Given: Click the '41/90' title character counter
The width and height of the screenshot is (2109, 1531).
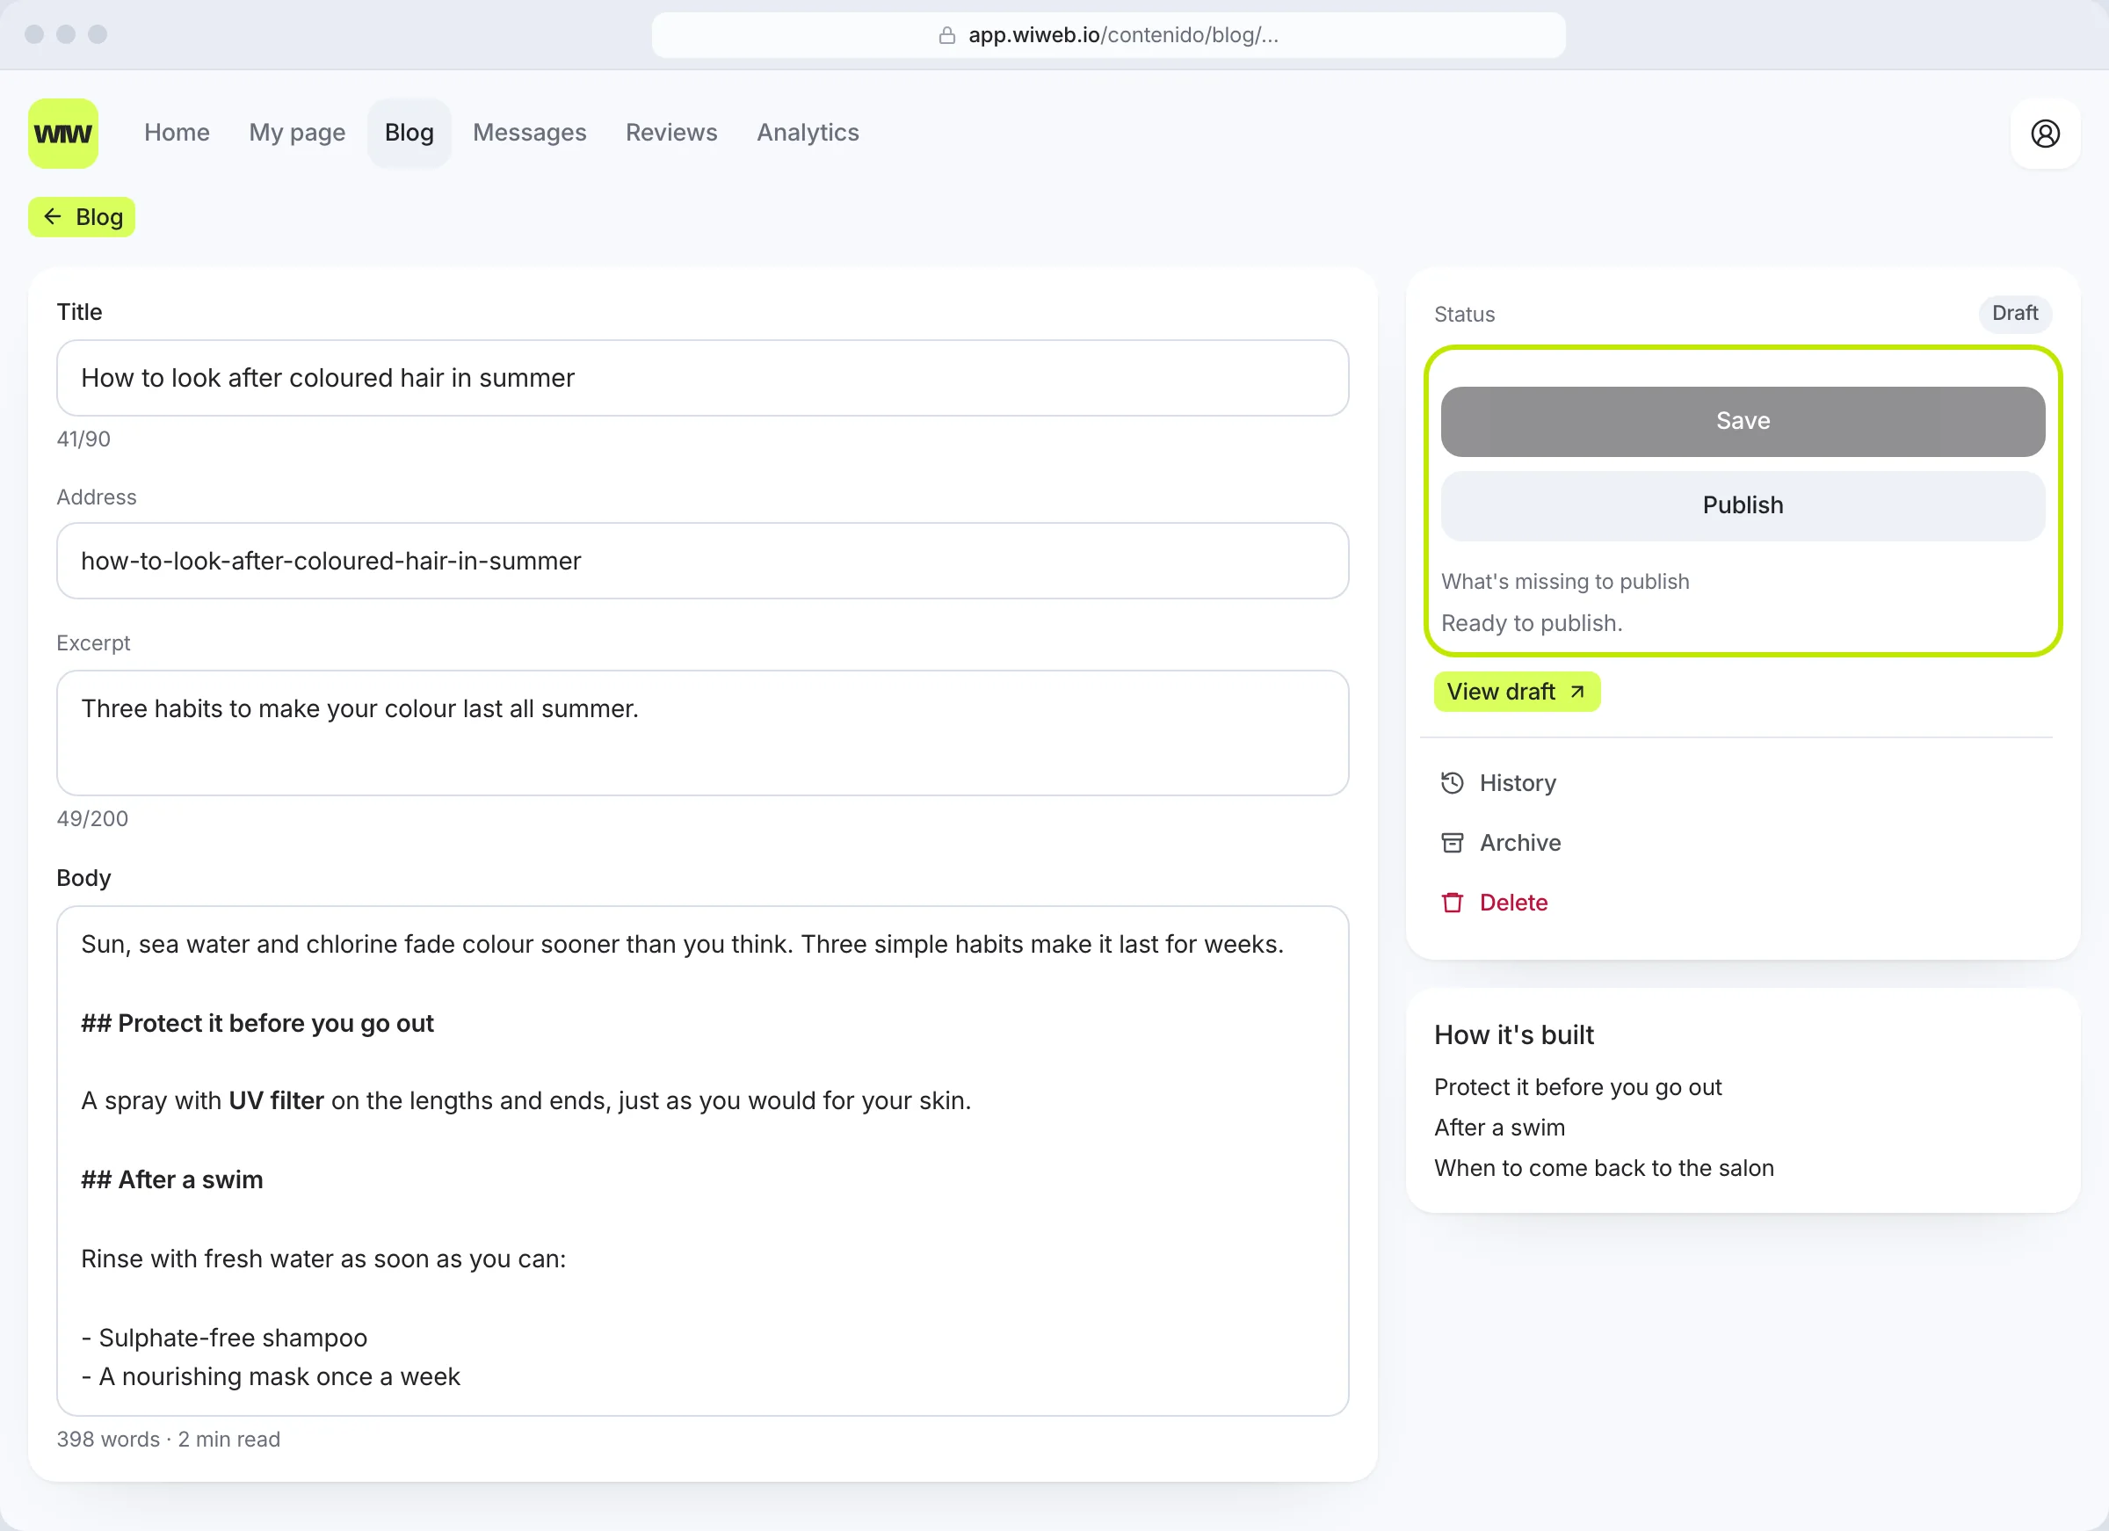Looking at the screenshot, I should 83,439.
